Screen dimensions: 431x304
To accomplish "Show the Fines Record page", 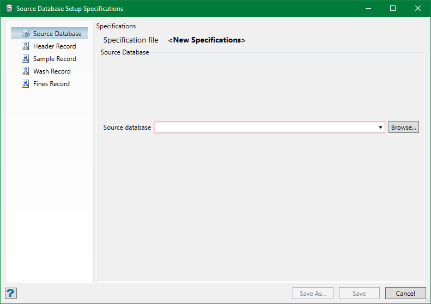I will (51, 84).
